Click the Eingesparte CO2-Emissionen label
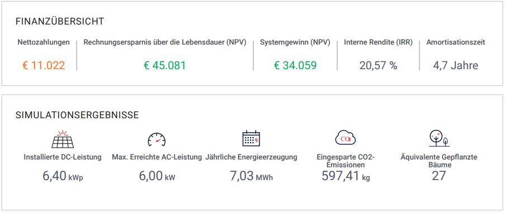Image resolution: width=505 pixels, height=213 pixels. point(346,161)
